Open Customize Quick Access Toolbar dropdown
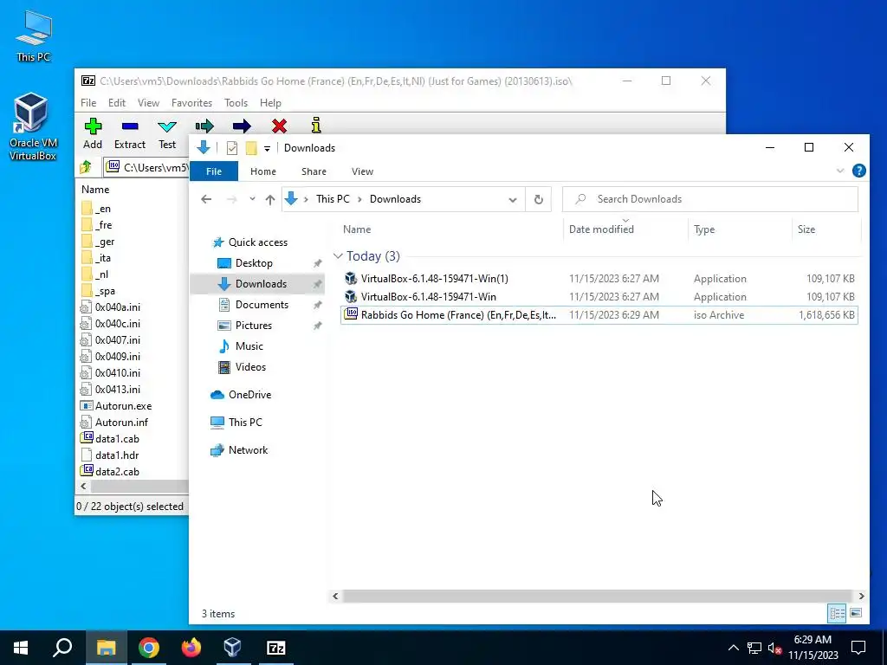The height and width of the screenshot is (665, 887). pos(267,149)
